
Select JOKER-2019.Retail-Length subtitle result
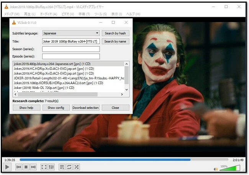[69, 78]
